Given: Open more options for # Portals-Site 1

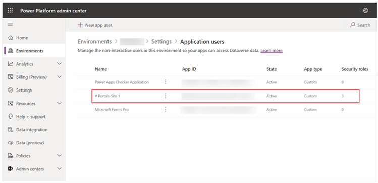Looking at the screenshot, I should 166,96.
